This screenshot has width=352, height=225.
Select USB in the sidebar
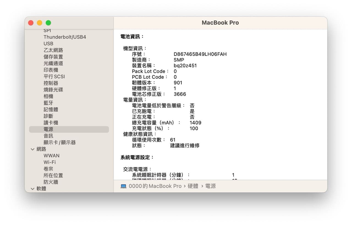pos(48,43)
